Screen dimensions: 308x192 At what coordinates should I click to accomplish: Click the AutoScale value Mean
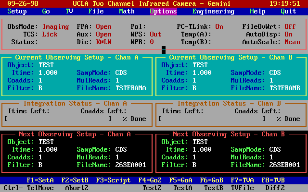point(292,42)
